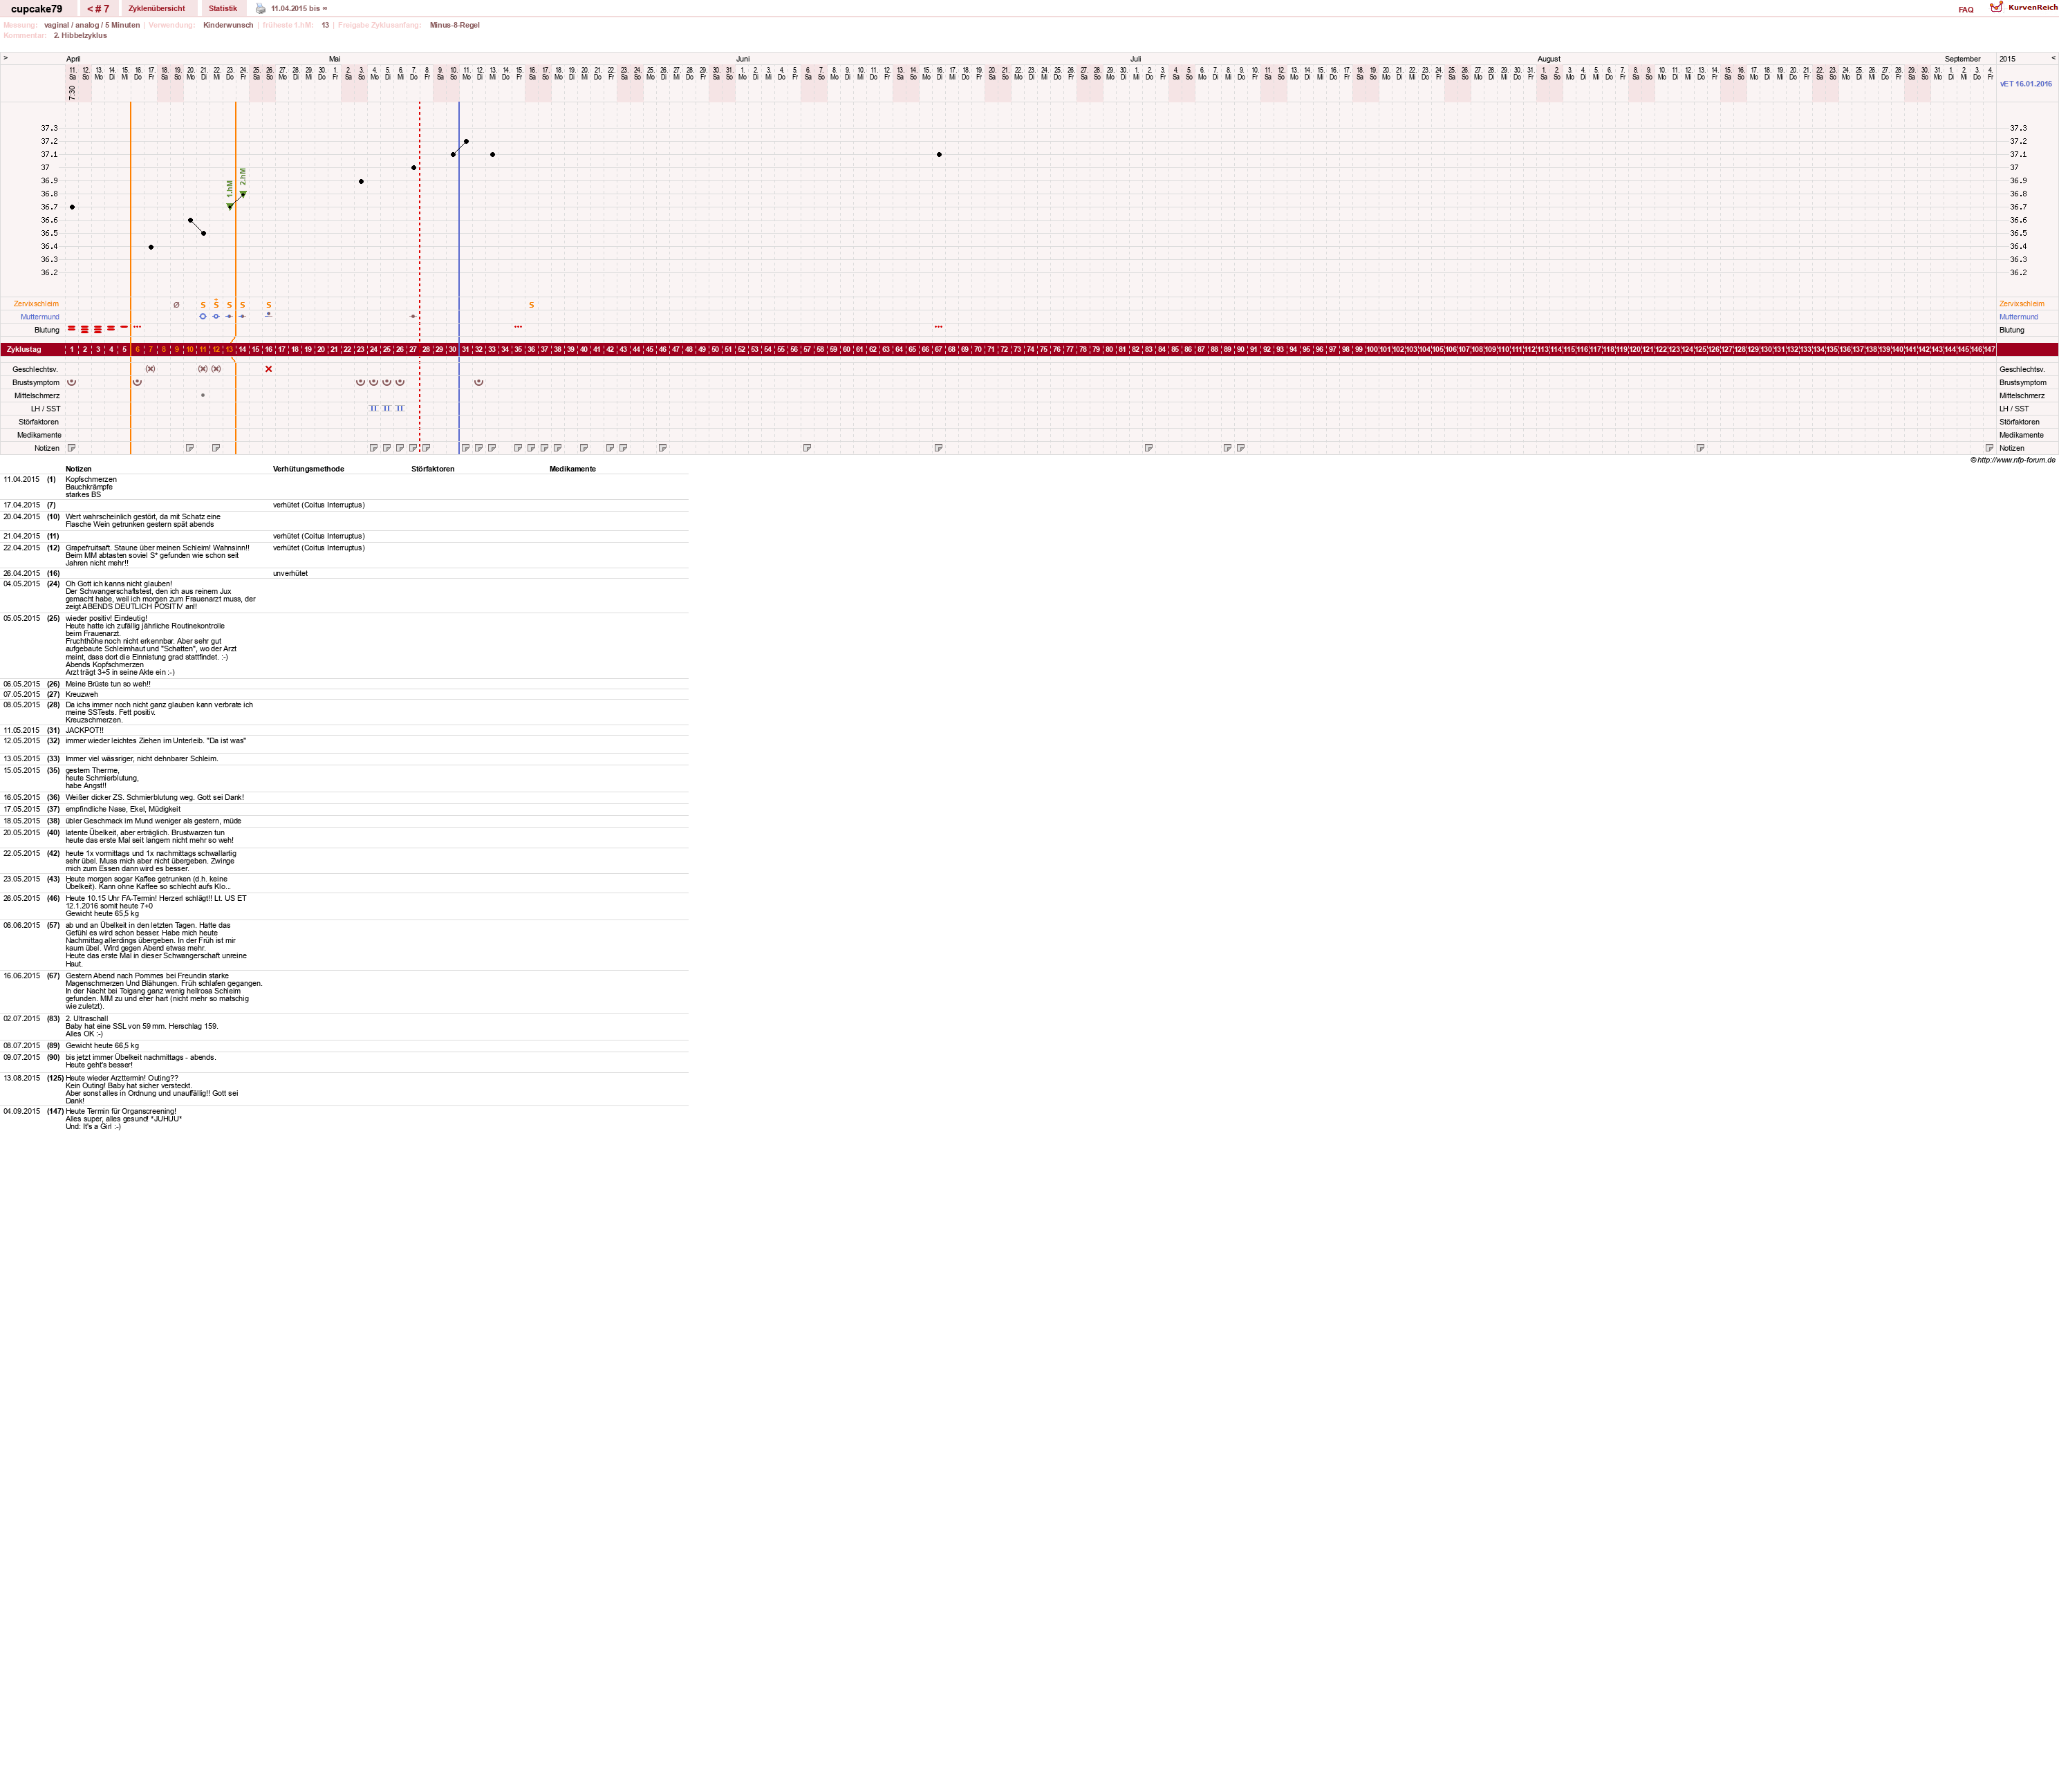This screenshot has width=2059, height=1792.
Task: Click the 'unverhütet' entry dated 26.04.2015
Action: pyautogui.click(x=290, y=574)
